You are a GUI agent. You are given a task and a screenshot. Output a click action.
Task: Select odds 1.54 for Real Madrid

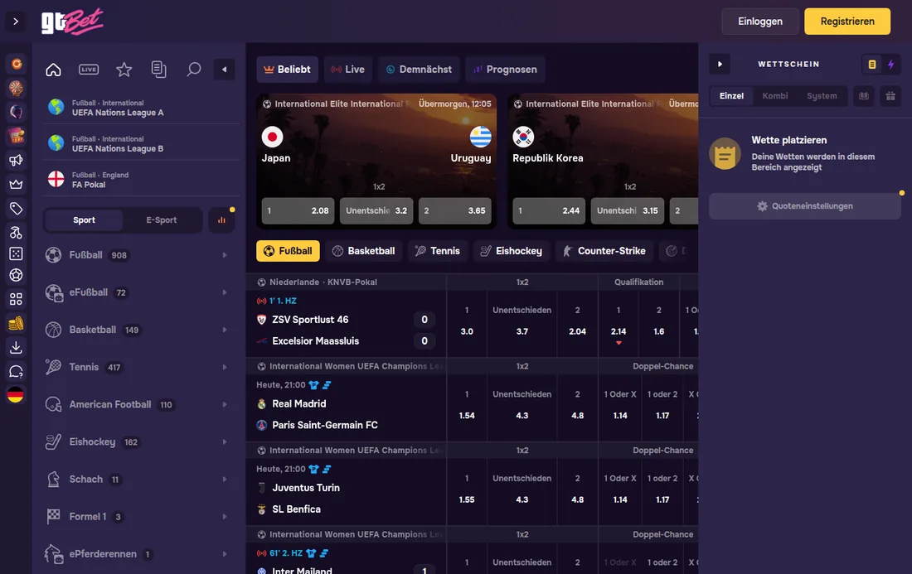pos(467,406)
